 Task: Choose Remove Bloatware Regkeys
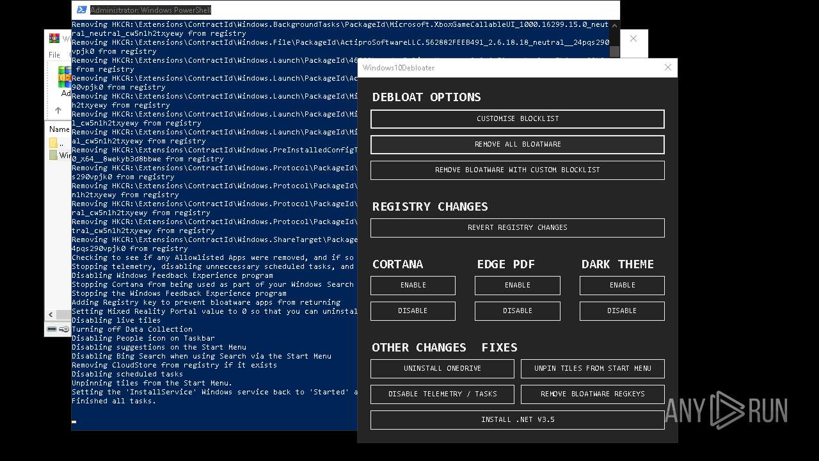592,394
